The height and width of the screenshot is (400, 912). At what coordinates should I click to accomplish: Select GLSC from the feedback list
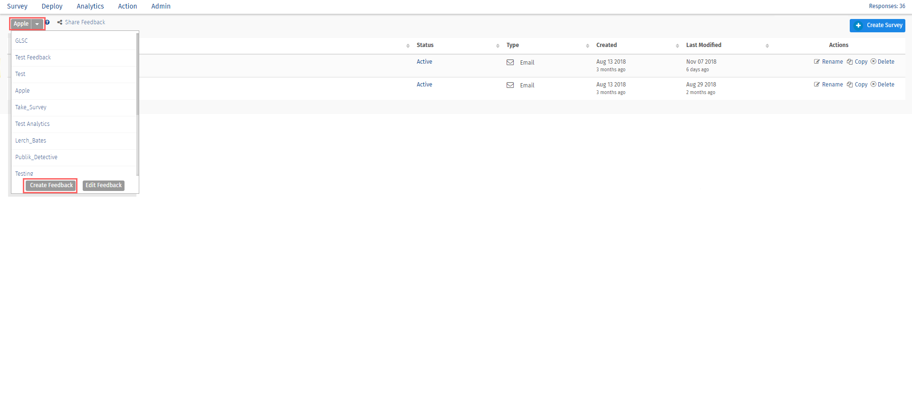pos(74,41)
